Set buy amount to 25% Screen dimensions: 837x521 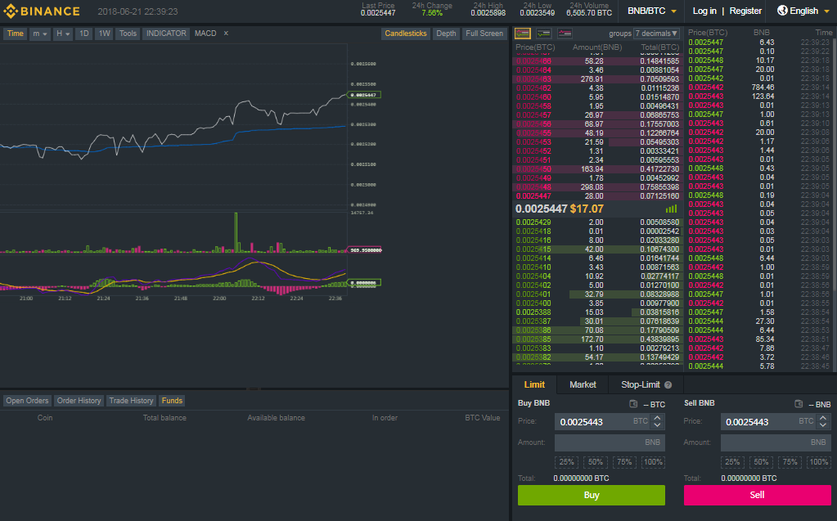point(567,462)
